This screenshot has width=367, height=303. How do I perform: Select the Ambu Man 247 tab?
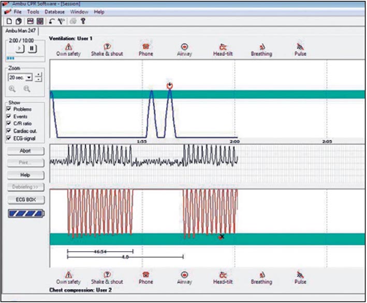[x=21, y=31]
